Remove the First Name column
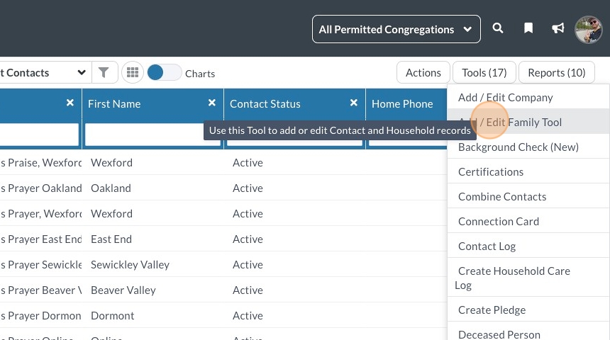This screenshot has width=610, height=340. pos(211,103)
